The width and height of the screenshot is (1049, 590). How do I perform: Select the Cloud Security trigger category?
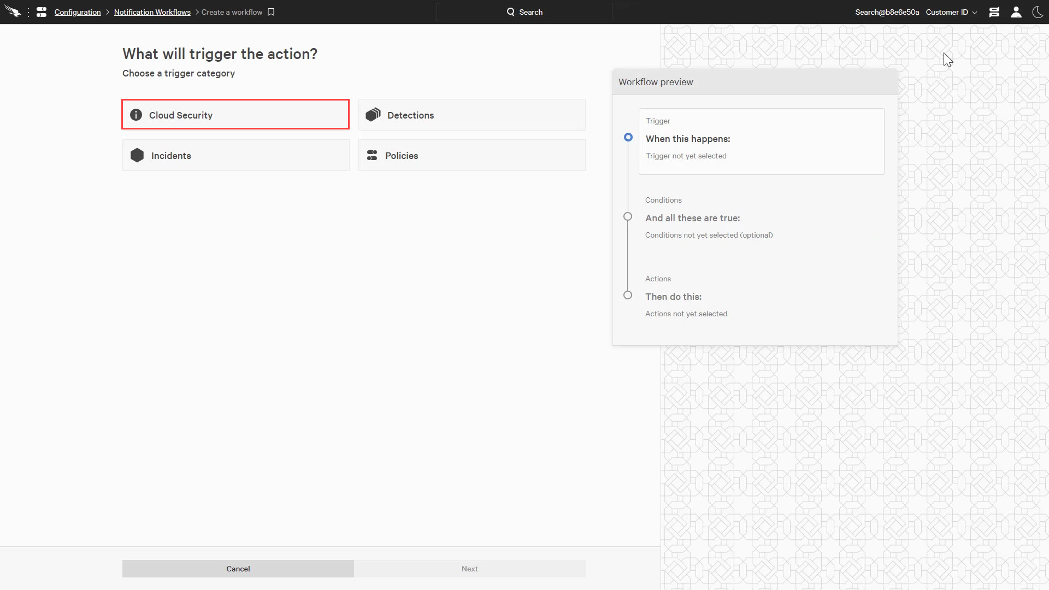pos(235,115)
